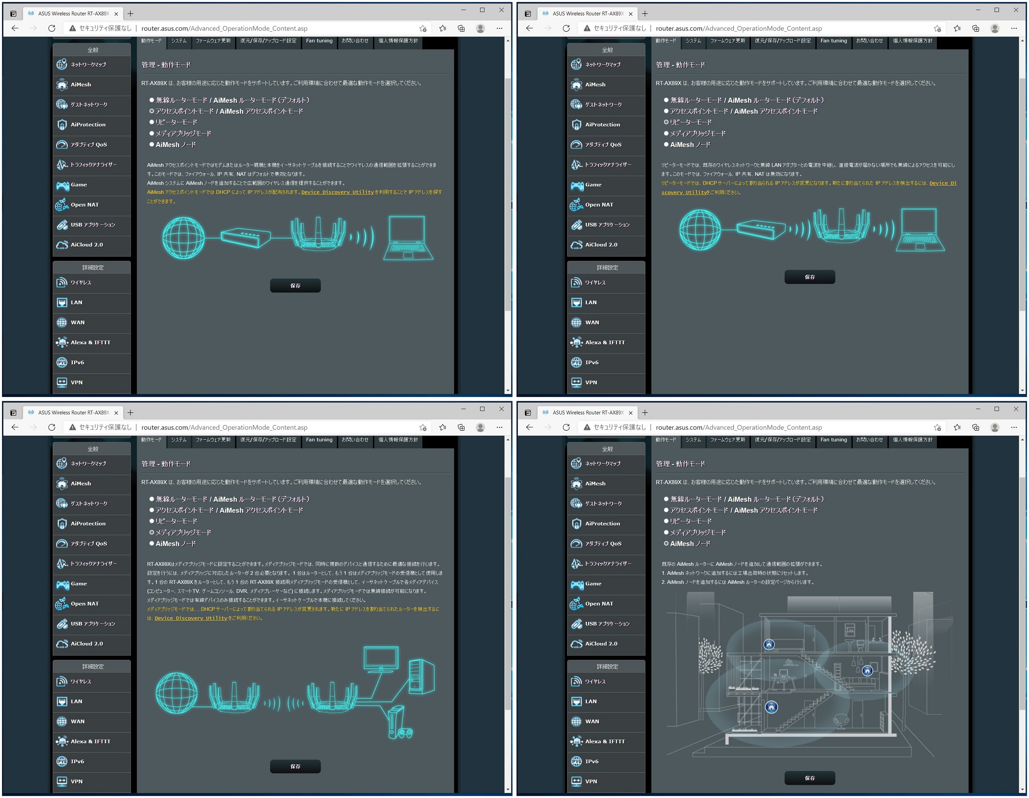1029x798 pixels.
Task: Open AiMesh icon in bottom-right window sidebar
Action: [x=576, y=484]
